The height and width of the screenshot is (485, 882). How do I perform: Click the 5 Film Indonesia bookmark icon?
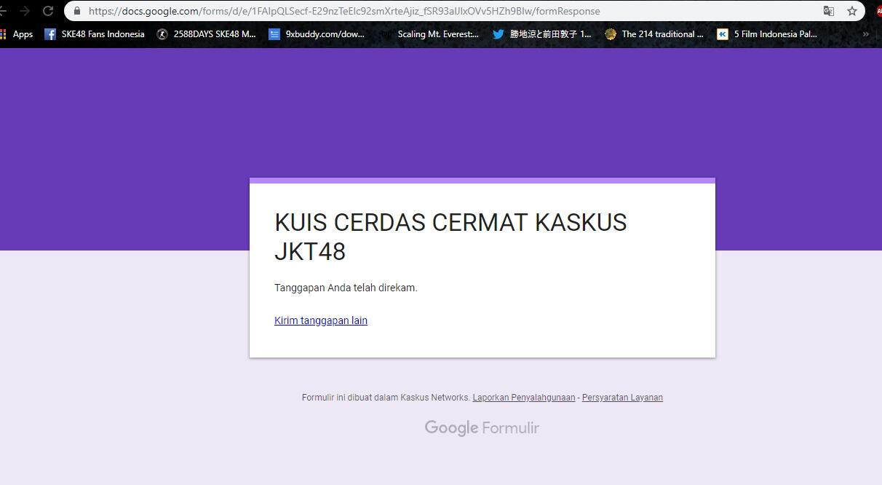click(721, 33)
